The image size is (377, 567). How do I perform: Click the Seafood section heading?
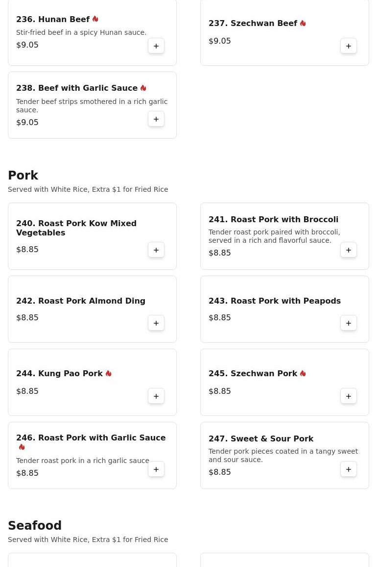[x=35, y=526]
